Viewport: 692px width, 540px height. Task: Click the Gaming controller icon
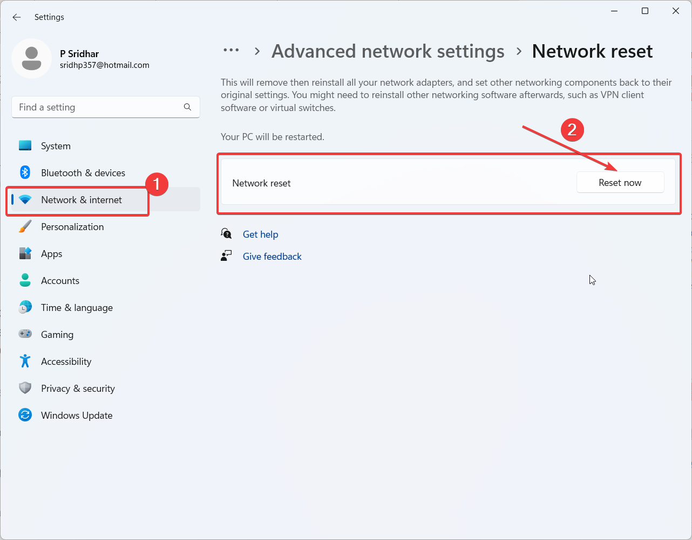pos(25,334)
